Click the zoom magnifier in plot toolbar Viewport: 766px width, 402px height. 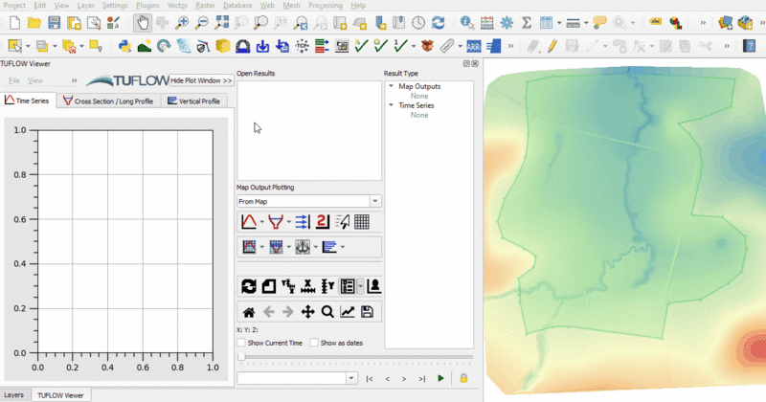(x=327, y=312)
